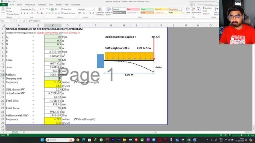Image resolution: width=255 pixels, height=143 pixels.
Task: Select the yellow cell showing 5.154
Action: click(x=53, y=82)
